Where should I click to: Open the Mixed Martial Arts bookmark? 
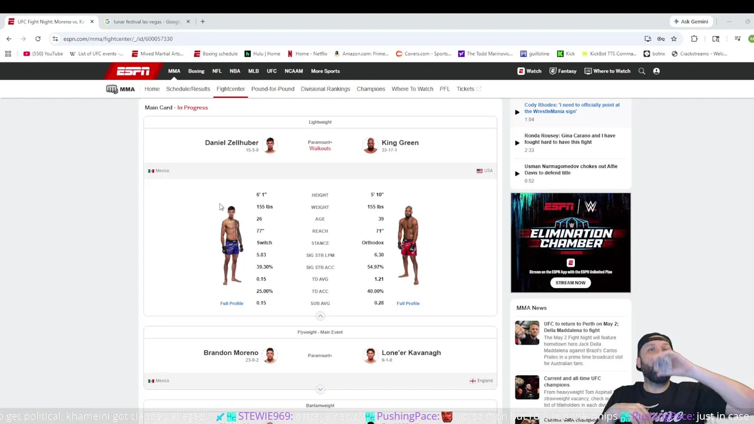[158, 54]
